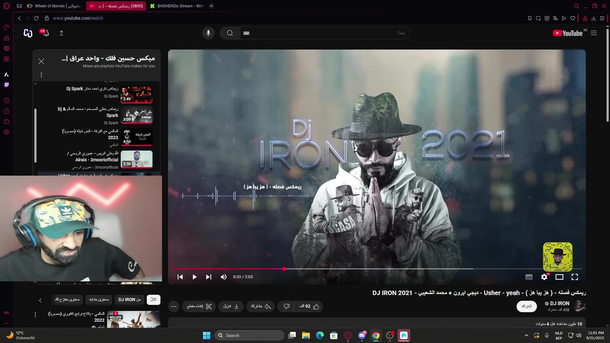
Task: Seek along the red video progress bar
Action: click(376, 269)
